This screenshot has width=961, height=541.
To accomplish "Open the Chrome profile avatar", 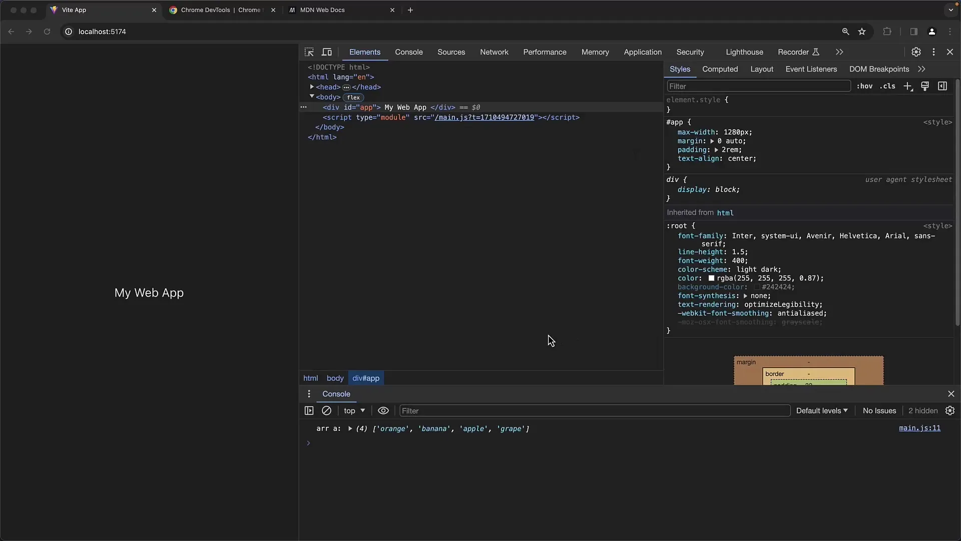I will click(931, 32).
